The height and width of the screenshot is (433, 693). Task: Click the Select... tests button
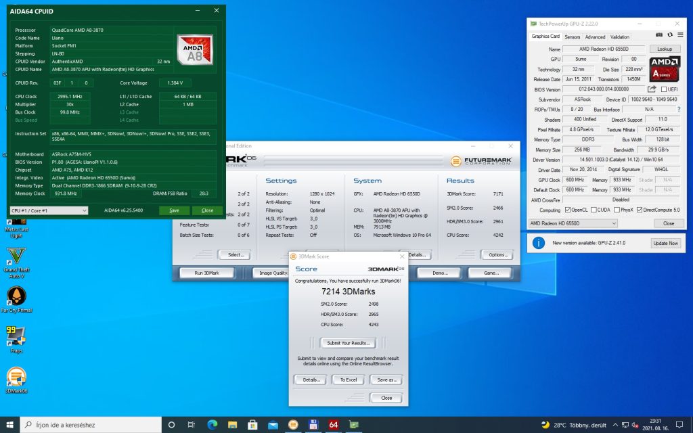[x=236, y=255]
